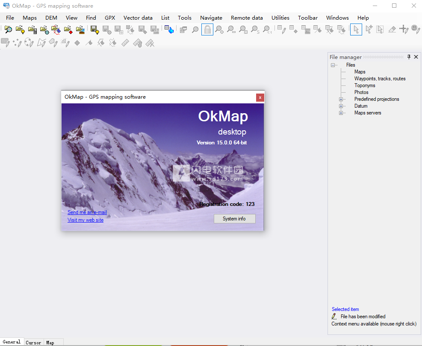This screenshot has height=346, width=422.
Task: Click the 'File has been modified' label
Action: pos(363,317)
